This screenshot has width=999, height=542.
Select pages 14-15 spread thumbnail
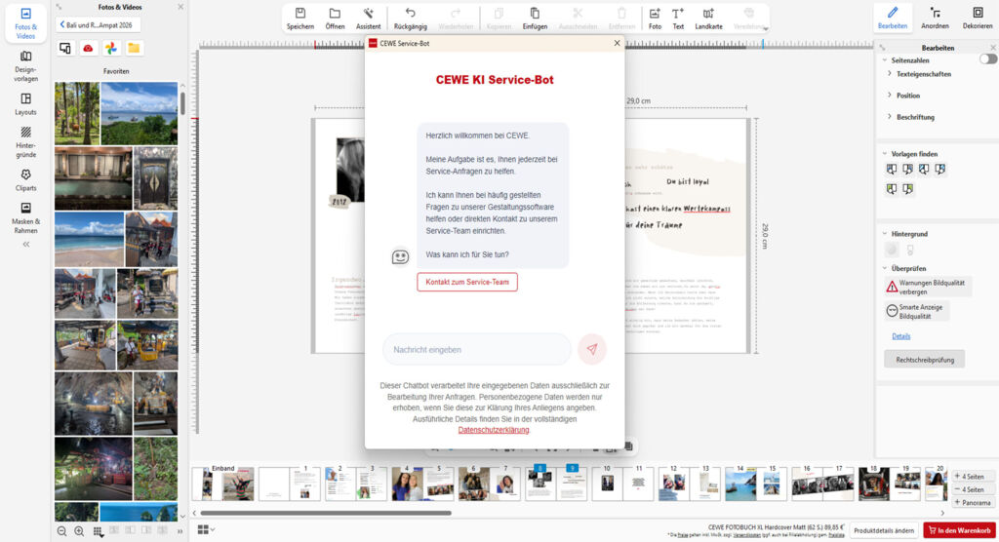click(754, 484)
